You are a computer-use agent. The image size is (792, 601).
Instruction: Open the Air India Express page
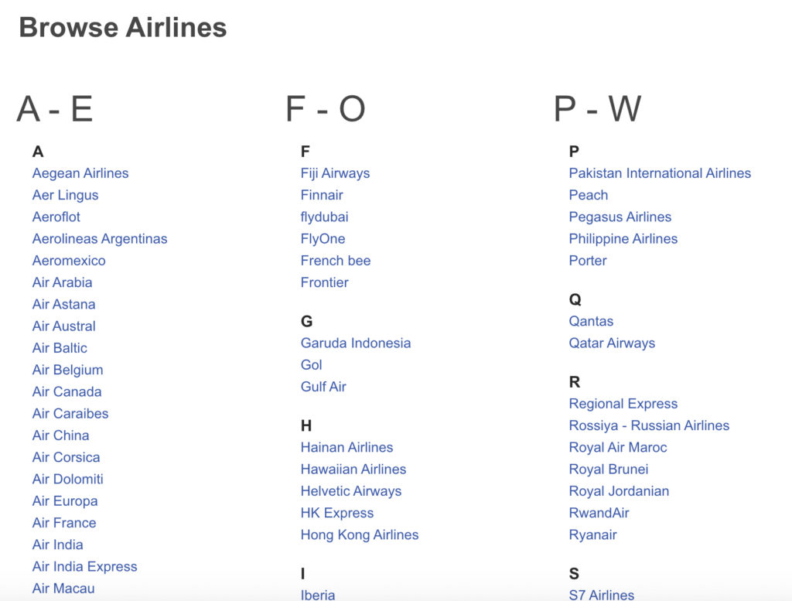(84, 566)
